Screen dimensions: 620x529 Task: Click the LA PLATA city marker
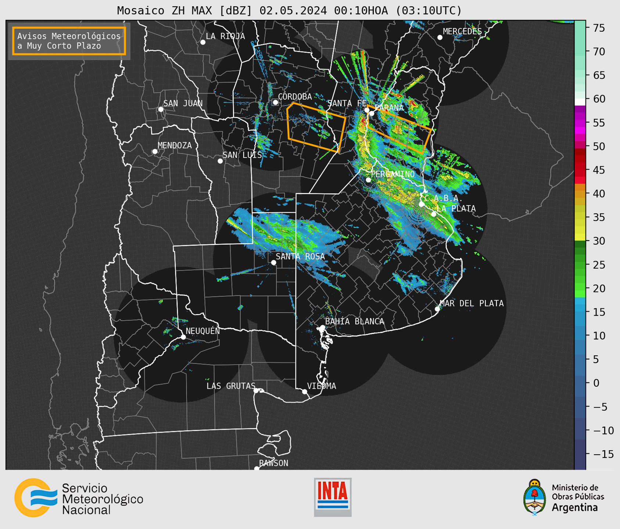click(x=434, y=214)
